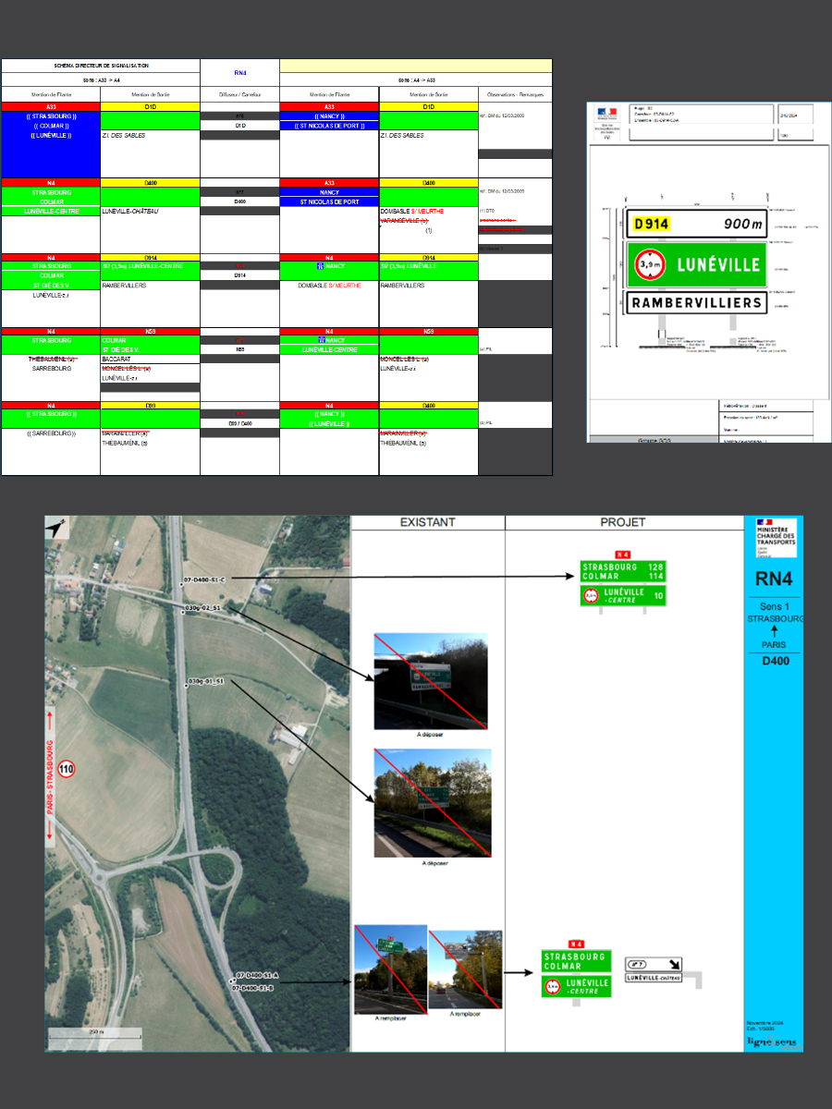Click the yellow D914 highlight on sign drawing
Image resolution: width=832 pixels, height=1109 pixels.
coord(652,223)
